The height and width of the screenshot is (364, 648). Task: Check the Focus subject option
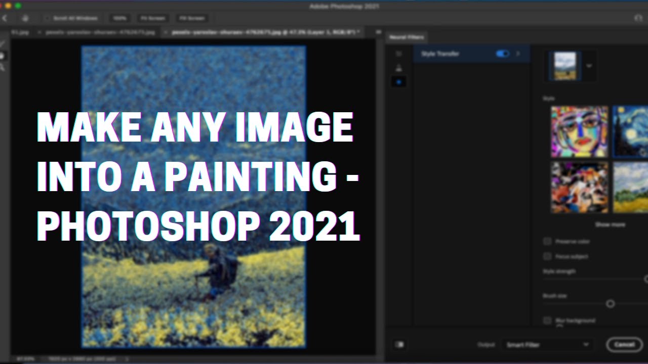click(x=547, y=256)
